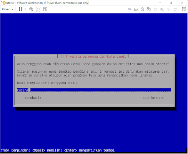188x154 pixels.
Task: Minimize the VMware Player window
Action: click(x=160, y=3)
